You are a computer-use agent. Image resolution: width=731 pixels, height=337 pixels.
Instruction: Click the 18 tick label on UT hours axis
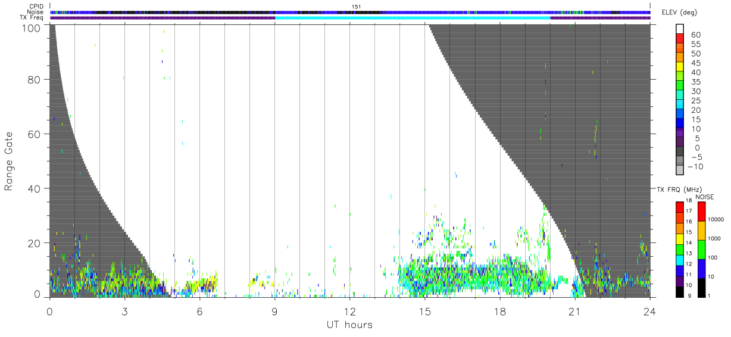(x=499, y=311)
